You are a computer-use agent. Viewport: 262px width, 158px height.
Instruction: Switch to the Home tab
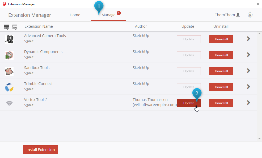coord(75,15)
